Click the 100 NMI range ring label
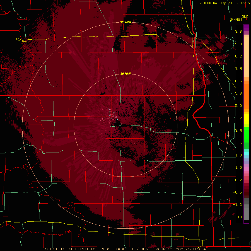The width and height of the screenshot is (251, 251). click(x=125, y=22)
